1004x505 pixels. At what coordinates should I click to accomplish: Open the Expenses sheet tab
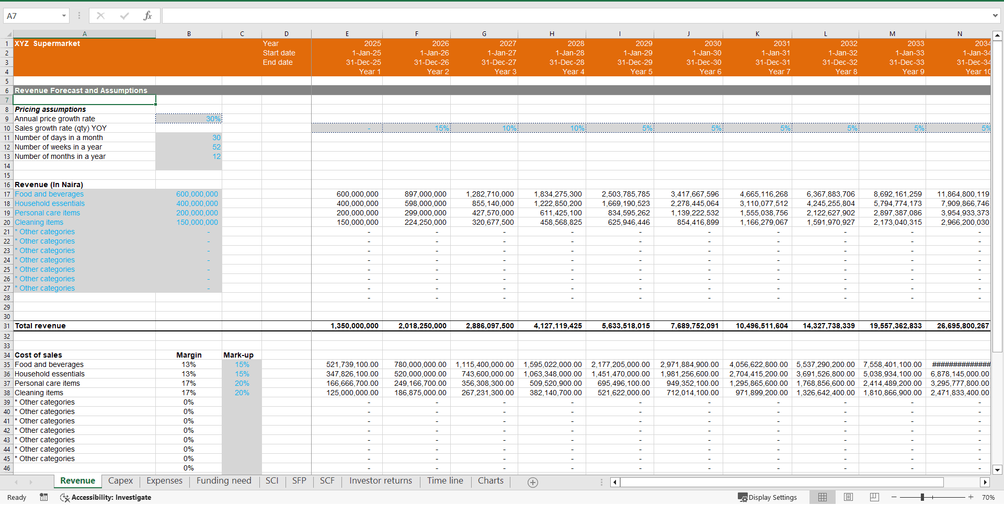164,481
